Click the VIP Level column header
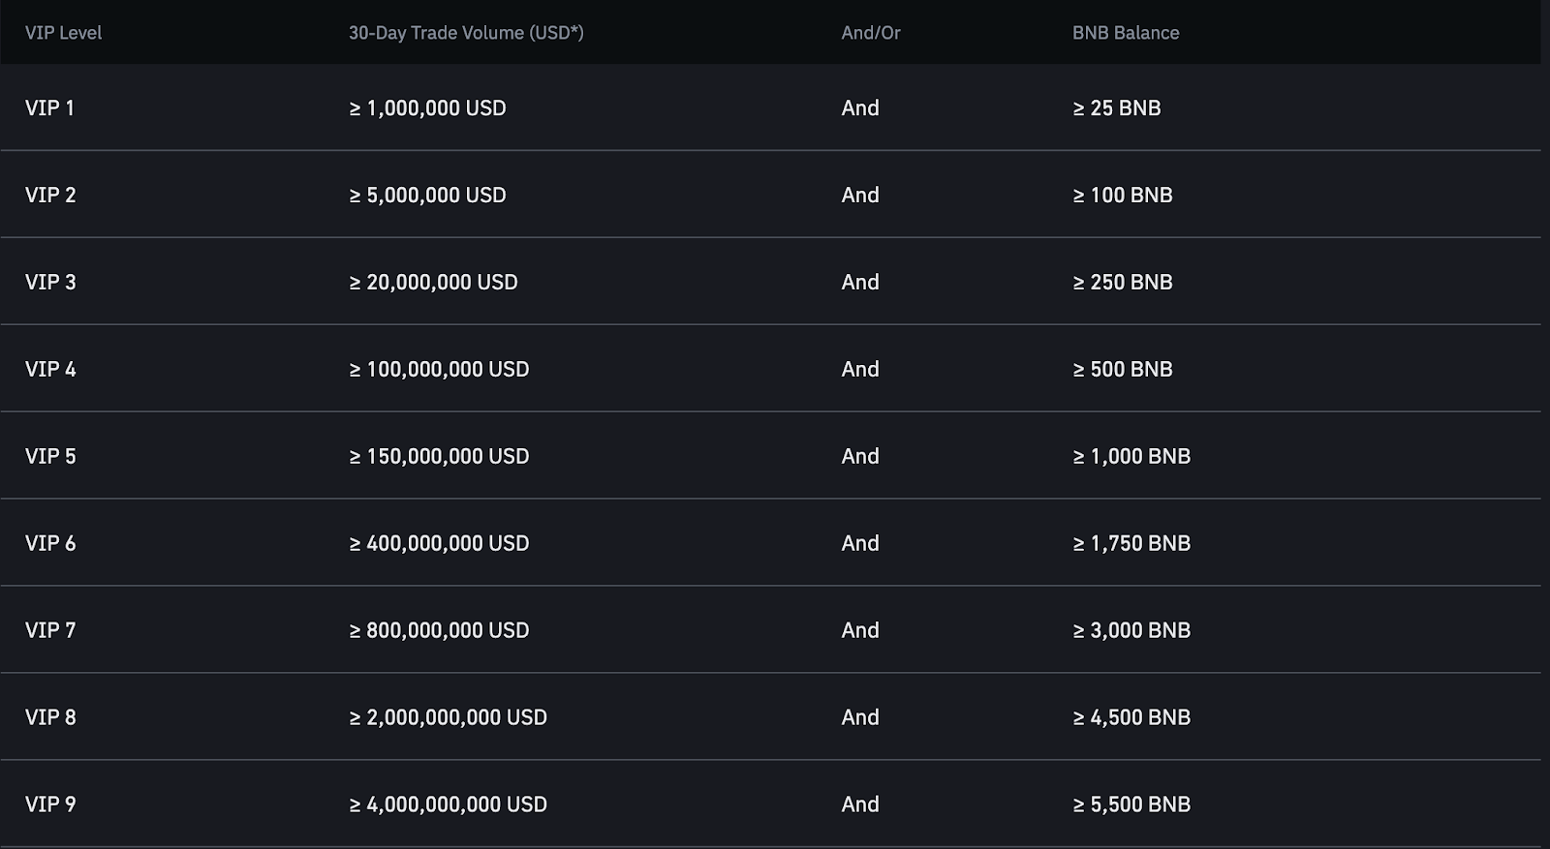 click(63, 33)
